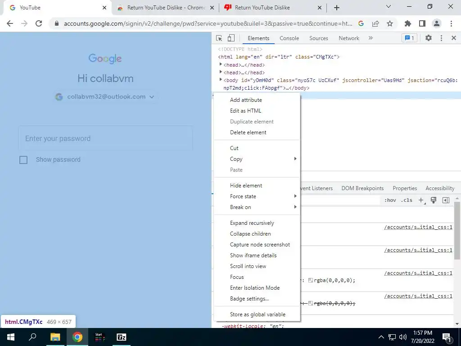Image resolution: width=461 pixels, height=346 pixels.
Task: Open the tab search dropdown arrow
Action: click(x=389, y=6)
